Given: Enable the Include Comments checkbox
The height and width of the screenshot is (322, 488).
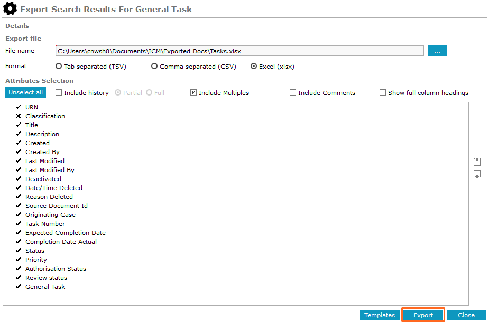Looking at the screenshot, I should pyautogui.click(x=293, y=93).
